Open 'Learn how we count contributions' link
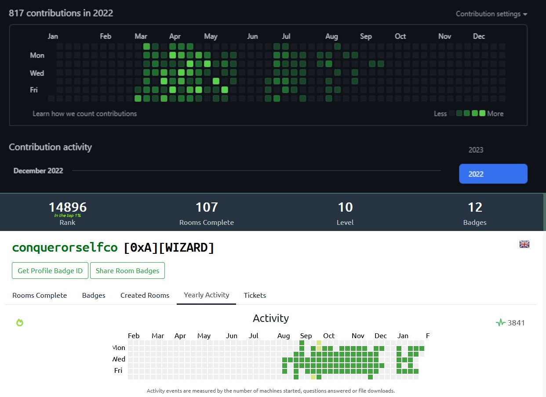Viewport: 546px width, 397px height. (x=84, y=114)
